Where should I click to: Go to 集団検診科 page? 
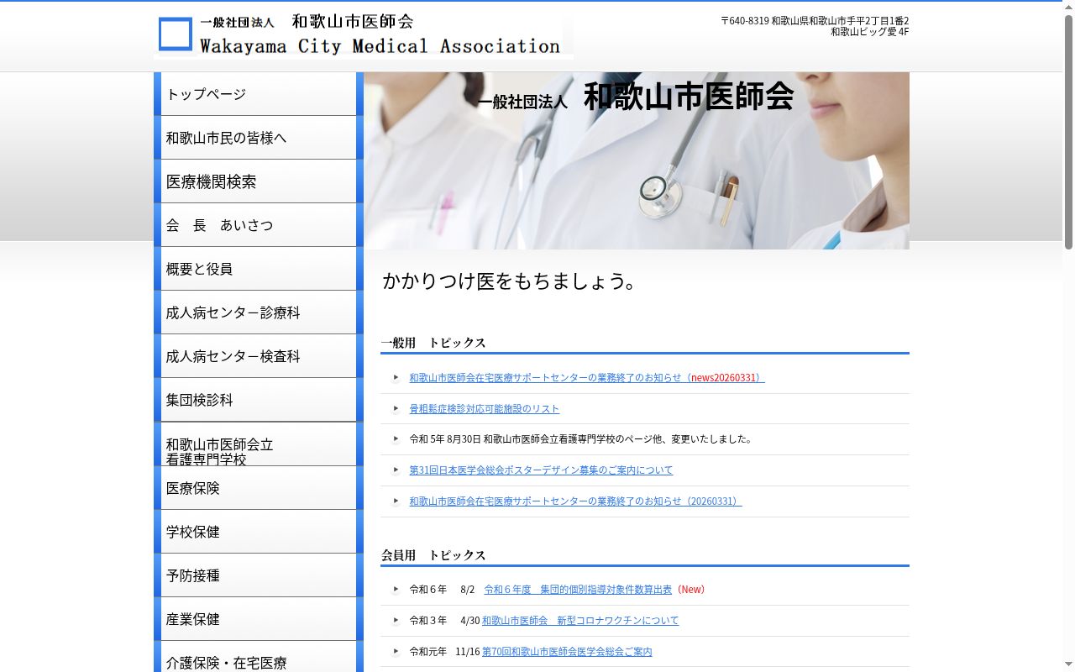(x=259, y=400)
